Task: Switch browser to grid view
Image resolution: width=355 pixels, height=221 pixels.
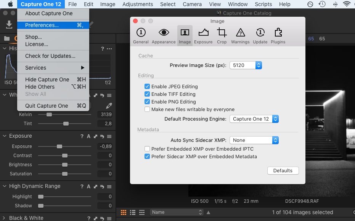Action: coord(124,212)
